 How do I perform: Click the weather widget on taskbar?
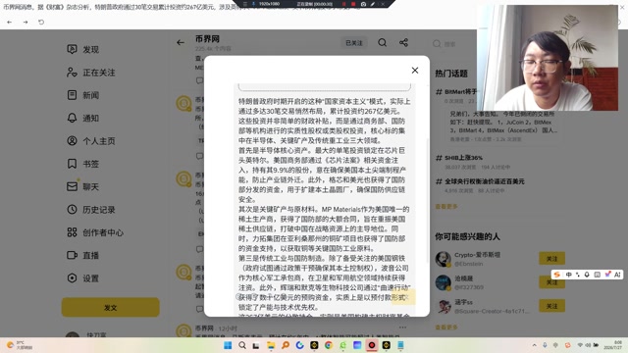coord(19,345)
